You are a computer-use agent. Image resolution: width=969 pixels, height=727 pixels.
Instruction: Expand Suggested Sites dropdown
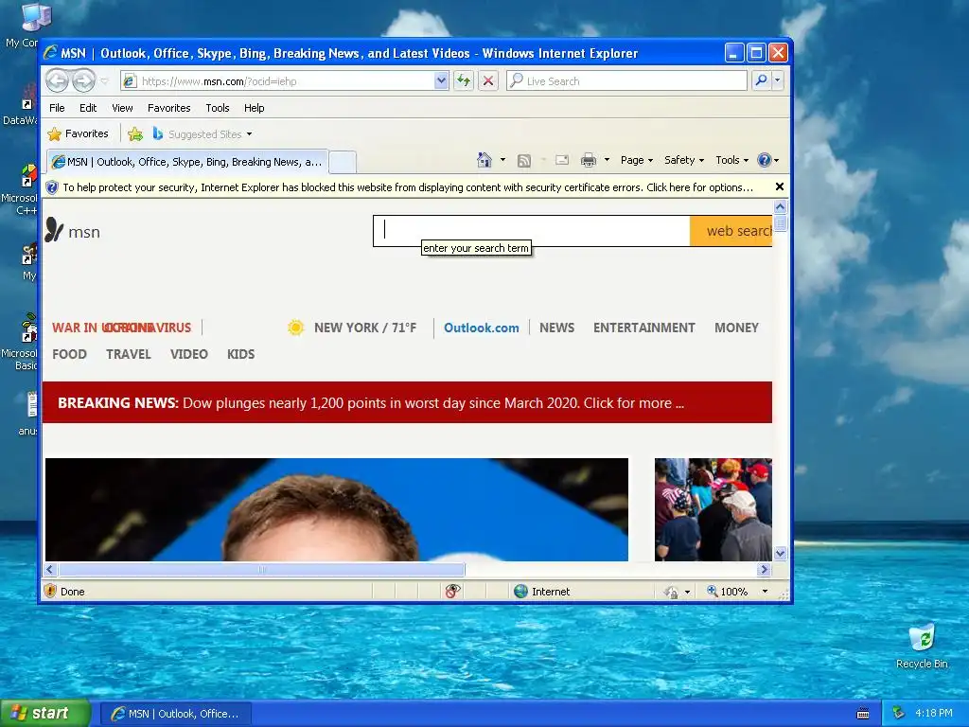(x=249, y=134)
